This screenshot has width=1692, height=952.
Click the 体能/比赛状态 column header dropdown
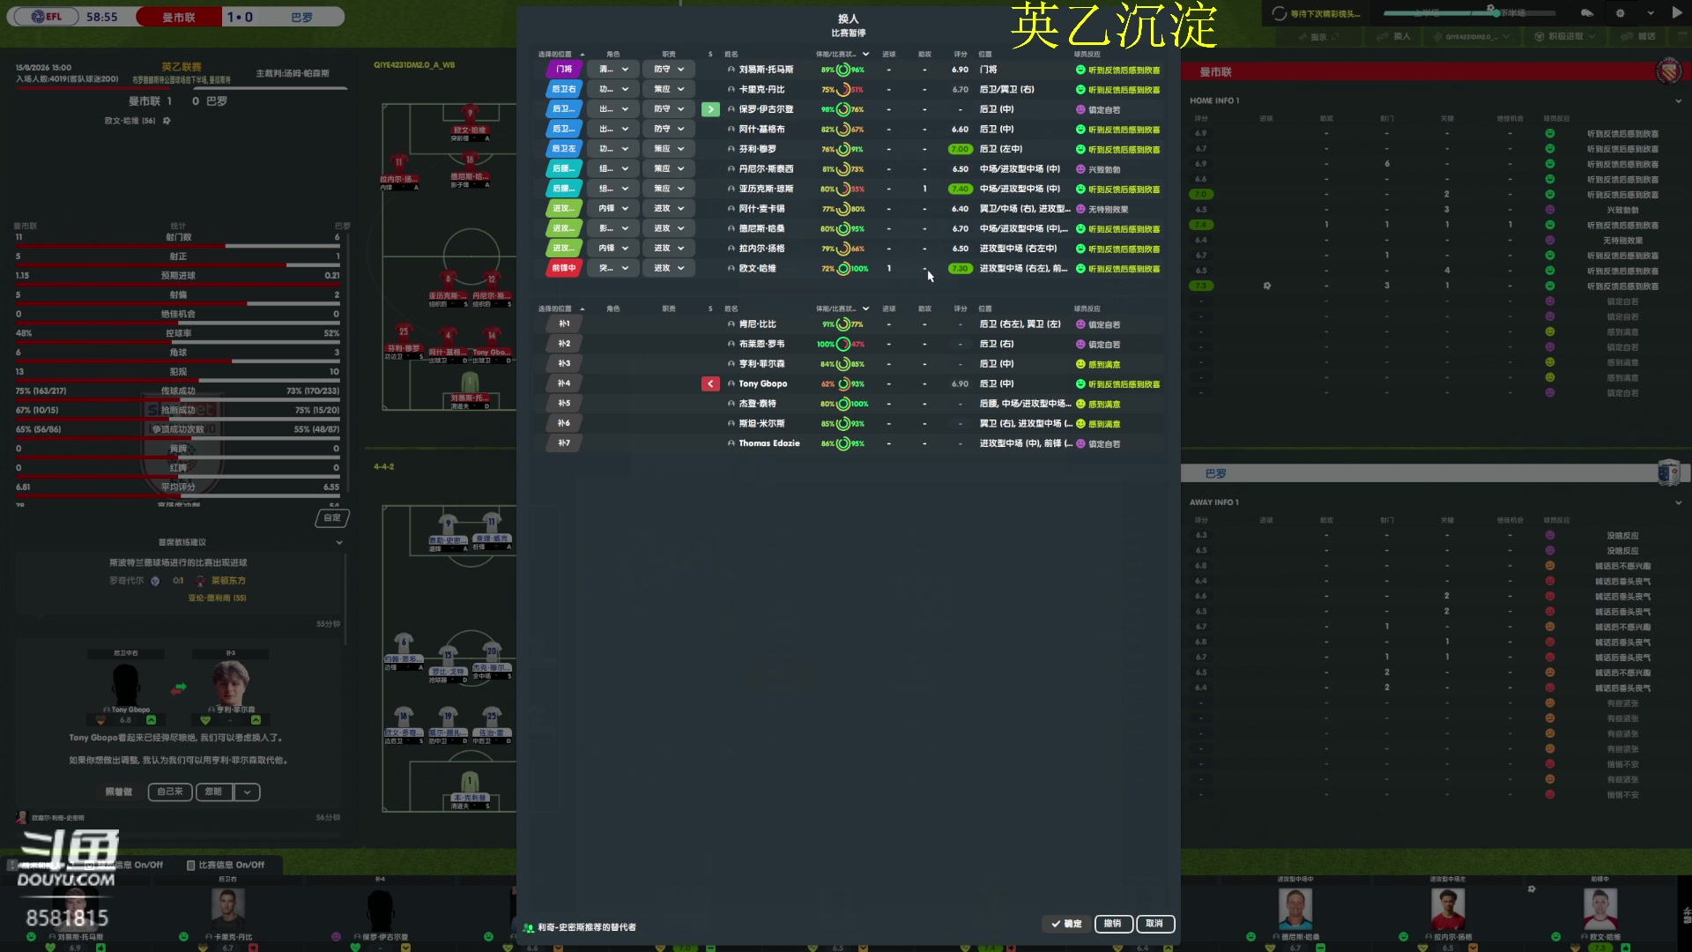click(865, 54)
